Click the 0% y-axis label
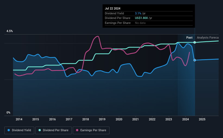The width and height of the screenshot is (223, 138). (x=8, y=113)
